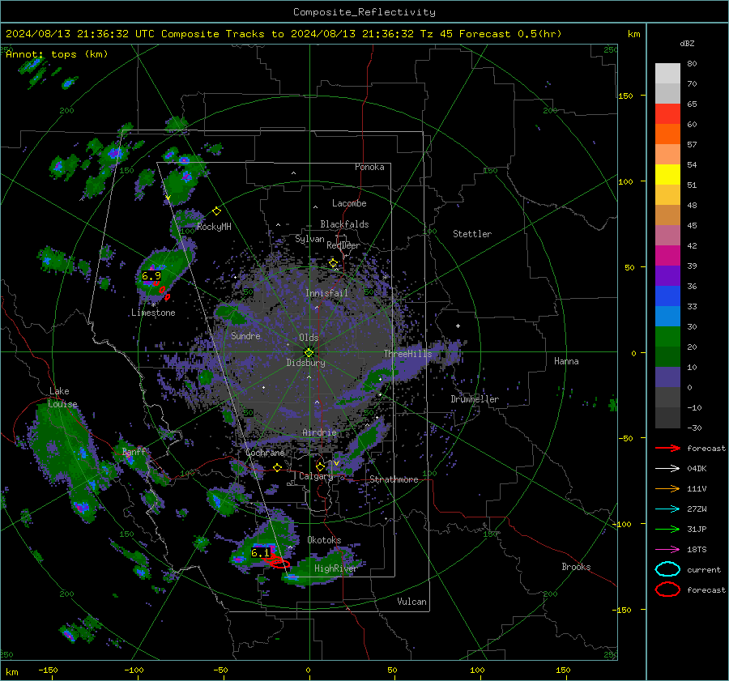Pick the bright green swatch between 30 and 20
Image resolution: width=729 pixels, height=681 pixels.
tap(667, 337)
